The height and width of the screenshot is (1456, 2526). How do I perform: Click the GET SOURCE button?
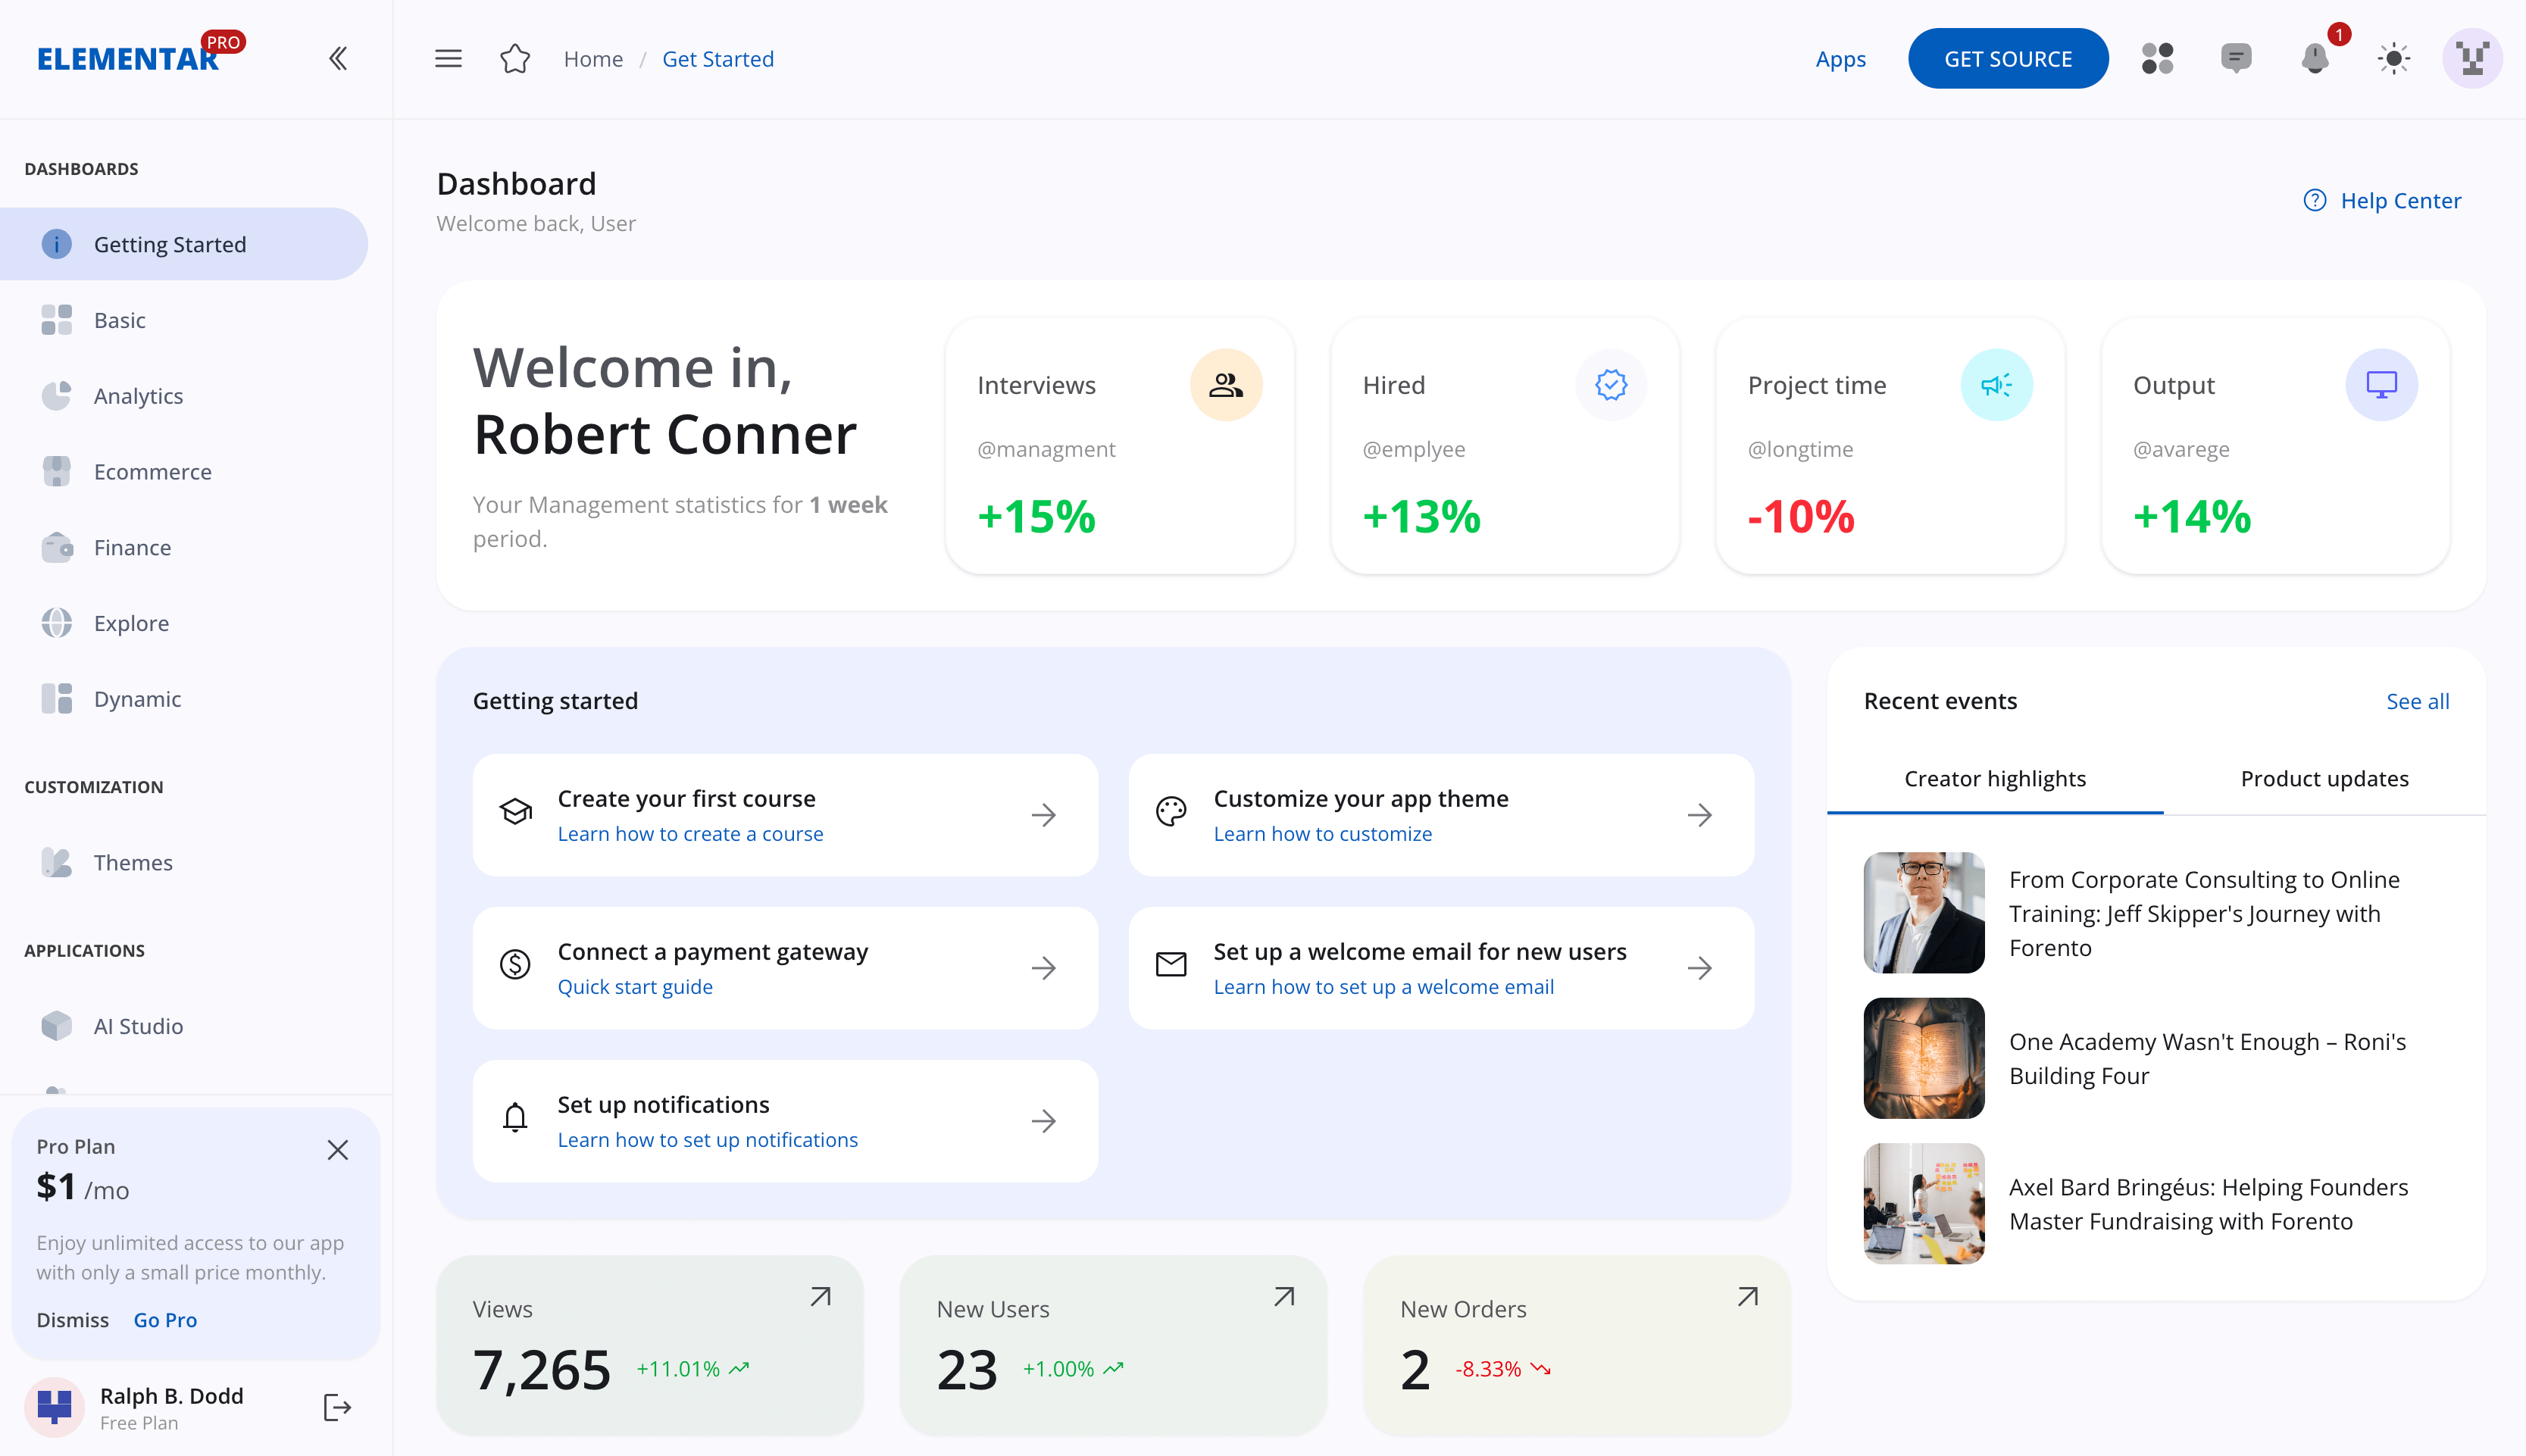coord(2008,58)
